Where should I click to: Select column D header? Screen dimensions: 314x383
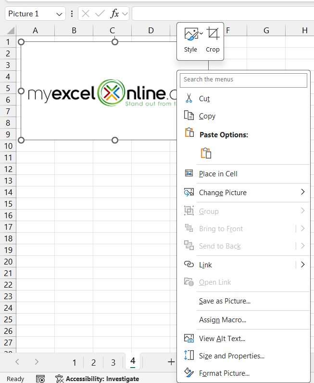151,30
